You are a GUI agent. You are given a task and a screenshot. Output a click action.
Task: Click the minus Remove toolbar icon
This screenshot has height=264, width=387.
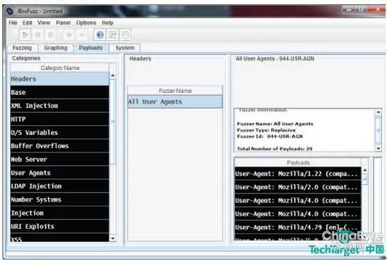[x=82, y=35]
